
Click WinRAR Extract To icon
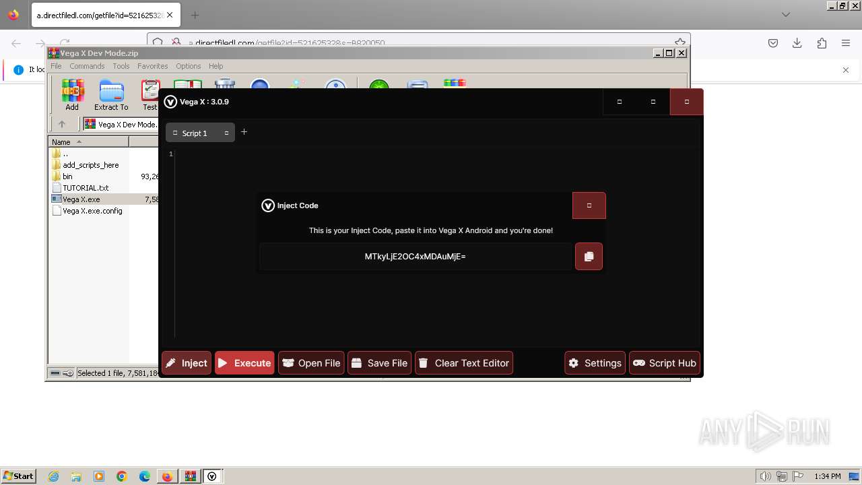coord(111,95)
